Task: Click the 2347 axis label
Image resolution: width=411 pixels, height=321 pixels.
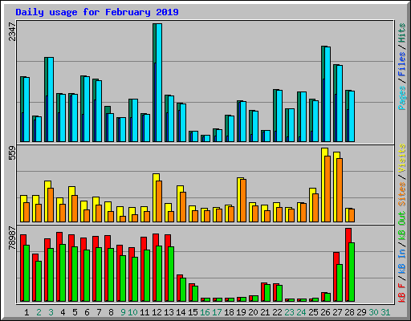Action: tap(12, 31)
